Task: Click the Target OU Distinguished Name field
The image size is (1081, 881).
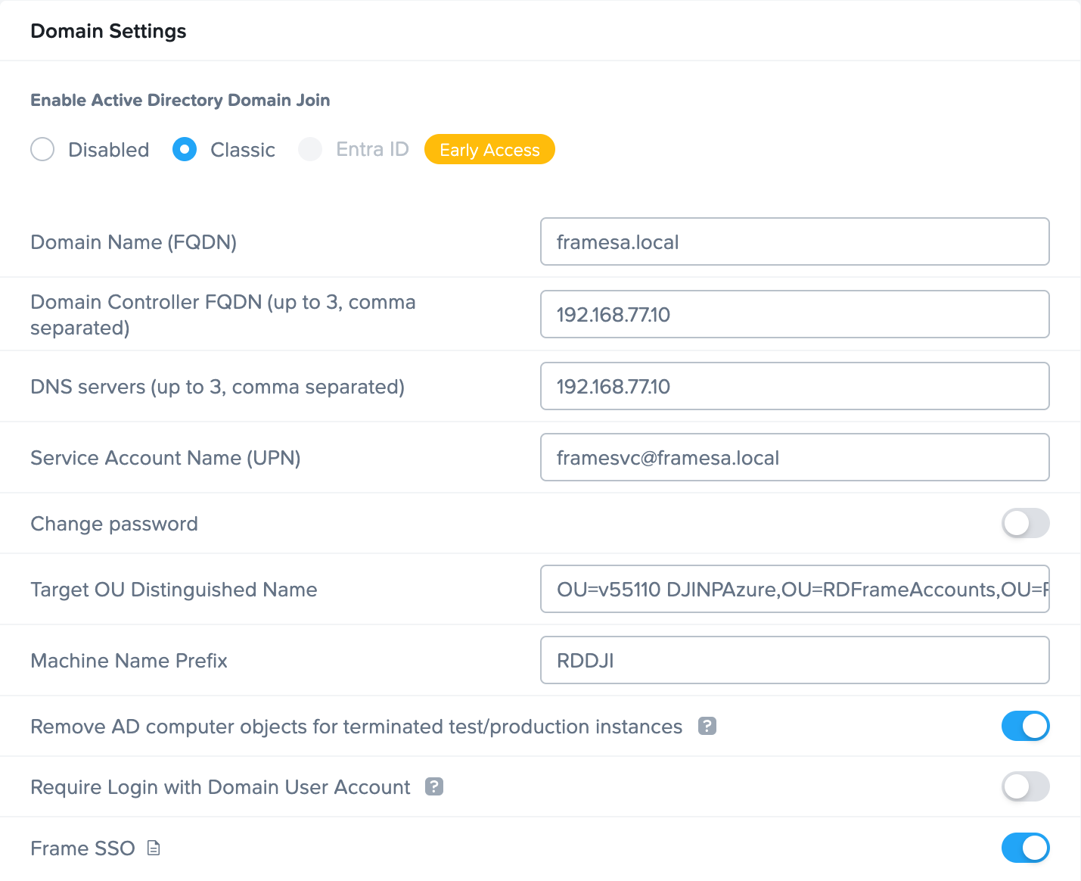Action: click(794, 589)
